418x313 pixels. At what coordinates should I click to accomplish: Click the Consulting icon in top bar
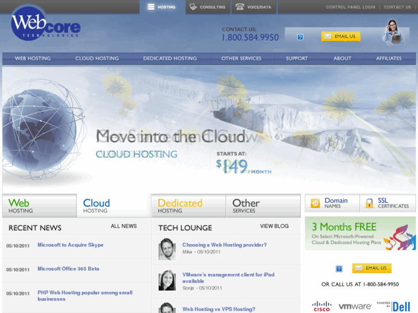pos(193,7)
